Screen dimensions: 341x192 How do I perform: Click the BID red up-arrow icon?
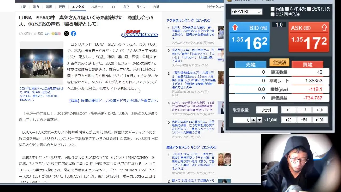tap(235, 27)
